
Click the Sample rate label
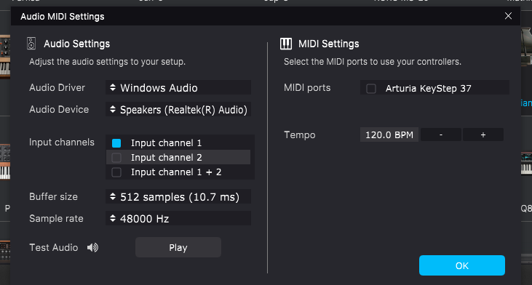(56, 219)
